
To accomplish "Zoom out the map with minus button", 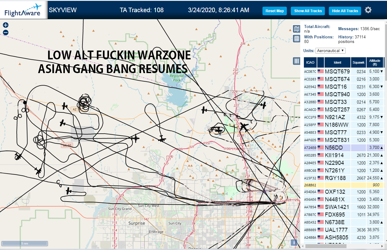I will tap(5, 33).
